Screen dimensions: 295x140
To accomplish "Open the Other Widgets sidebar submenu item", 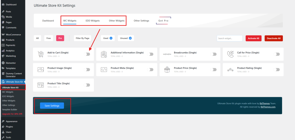I will pos(9,101).
